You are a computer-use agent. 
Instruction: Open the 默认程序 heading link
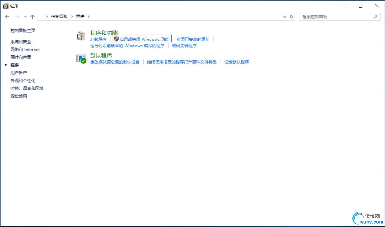point(101,56)
